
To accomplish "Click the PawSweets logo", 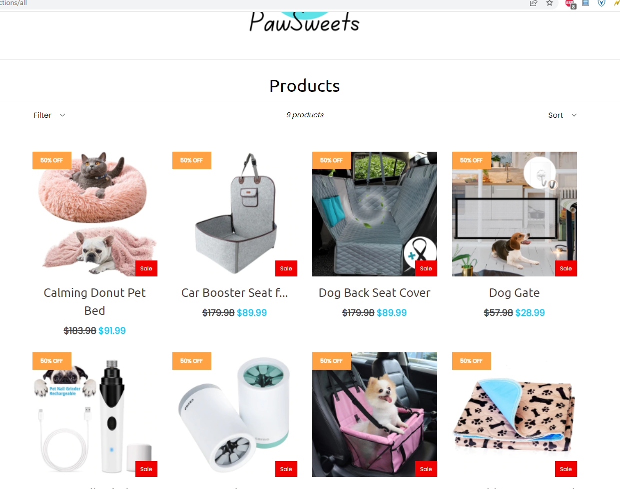I will pos(304,20).
